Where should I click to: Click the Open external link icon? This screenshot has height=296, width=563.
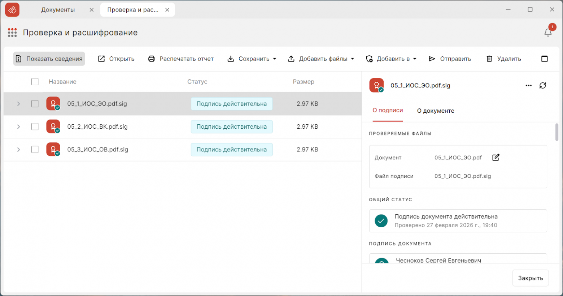pyautogui.click(x=101, y=59)
